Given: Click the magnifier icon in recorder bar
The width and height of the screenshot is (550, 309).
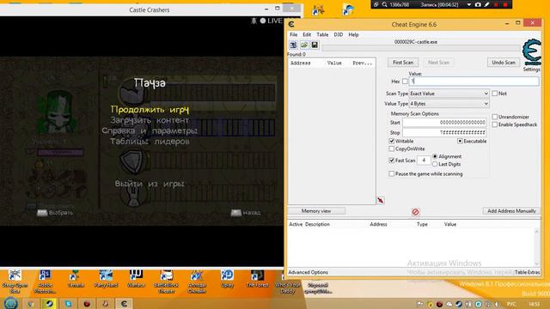Looking at the screenshot, I should [x=385, y=4].
